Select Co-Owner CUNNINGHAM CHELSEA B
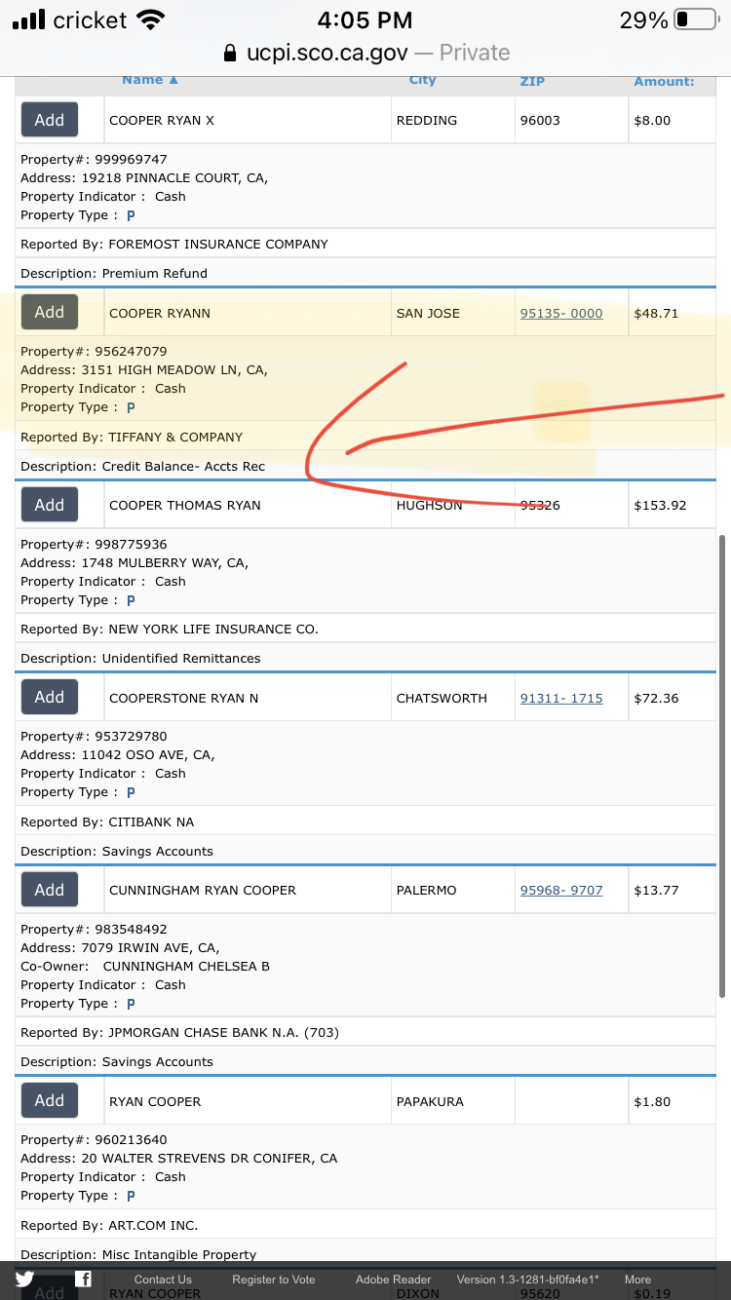The height and width of the screenshot is (1300, 731). click(145, 966)
